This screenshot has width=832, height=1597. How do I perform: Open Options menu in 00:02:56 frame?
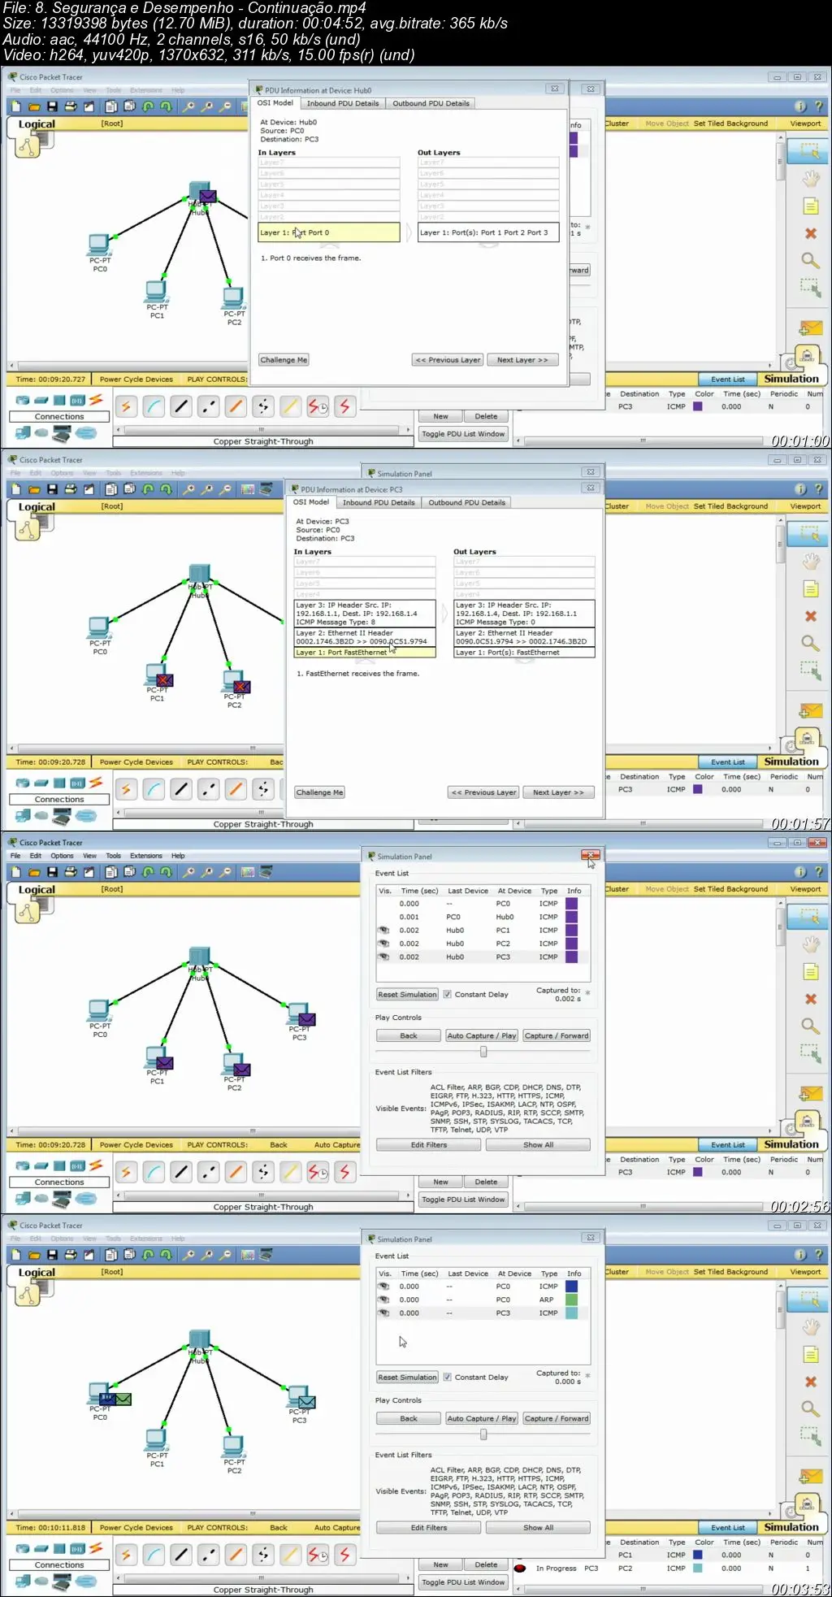click(x=62, y=856)
